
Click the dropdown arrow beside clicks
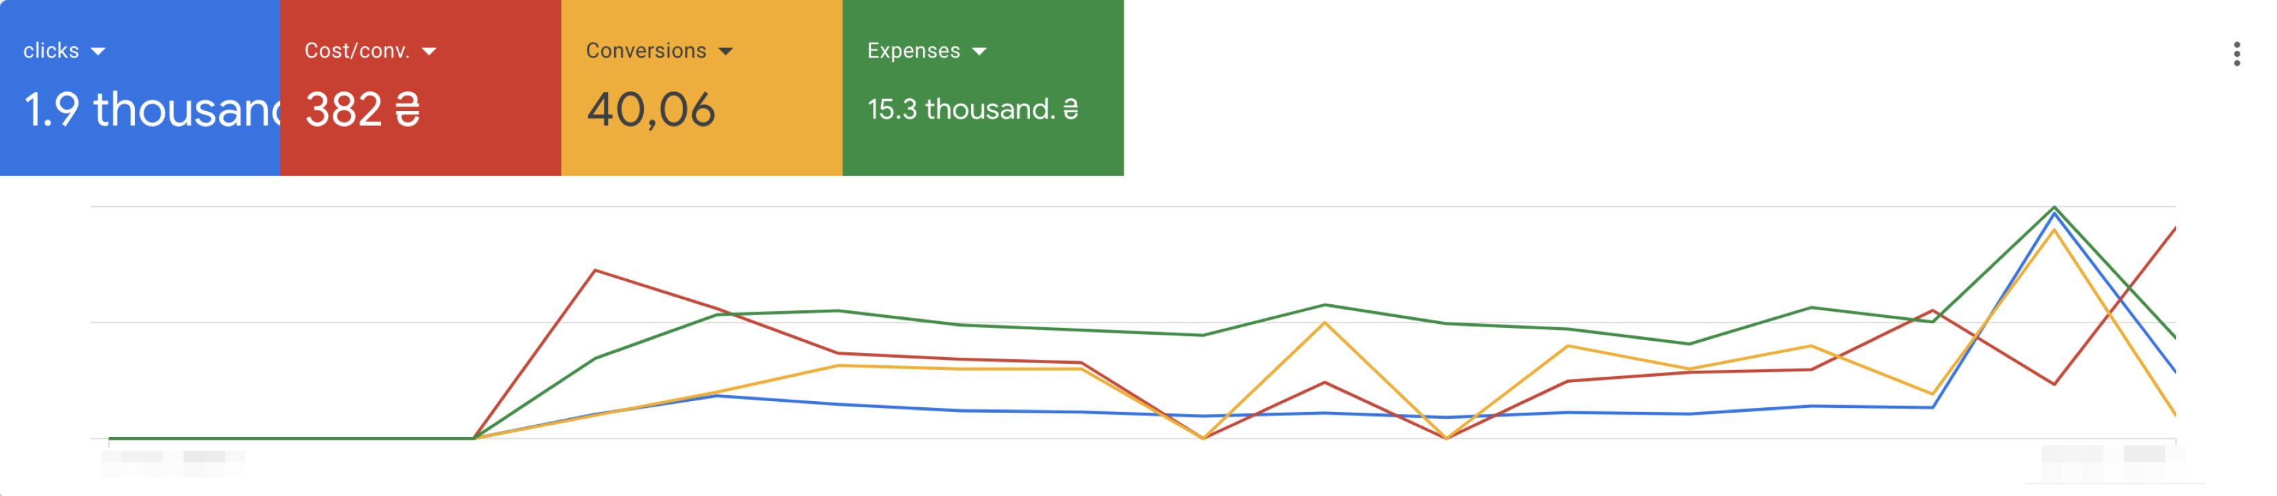[98, 51]
